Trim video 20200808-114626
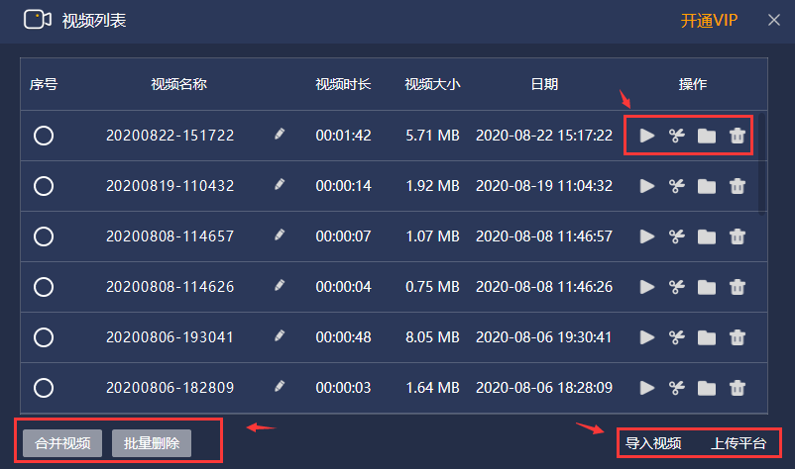The height and width of the screenshot is (469, 795). pyautogui.click(x=677, y=287)
